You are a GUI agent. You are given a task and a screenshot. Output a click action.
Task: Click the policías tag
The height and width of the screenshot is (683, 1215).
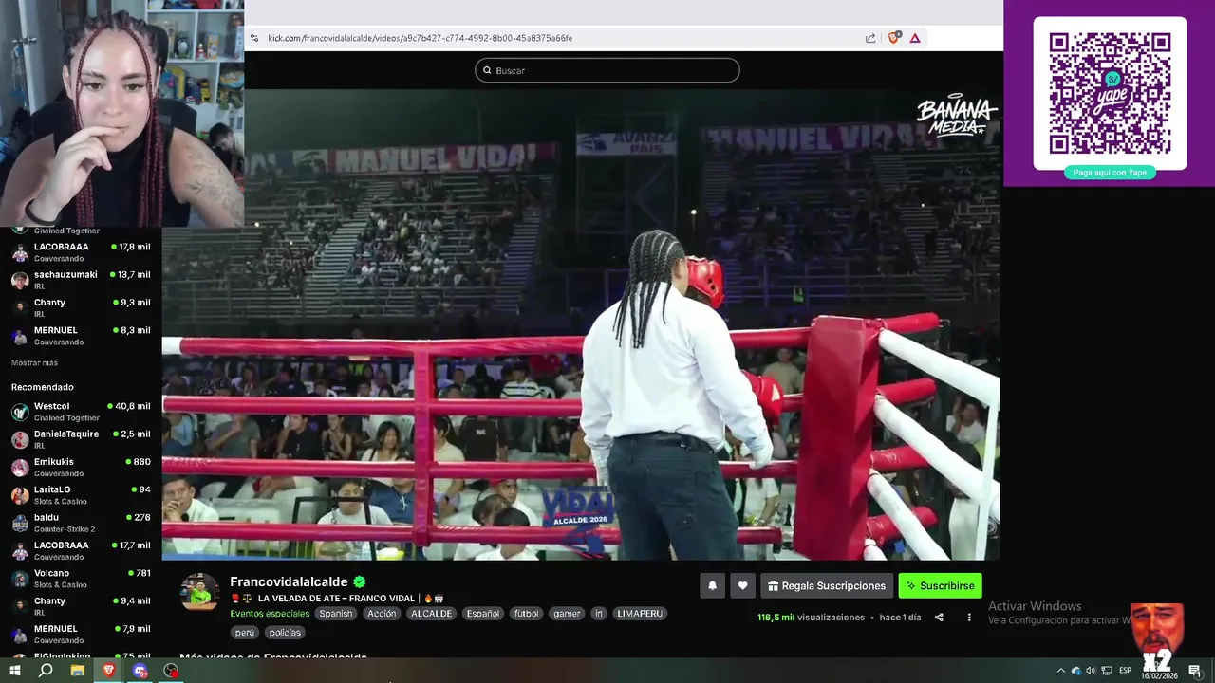pyautogui.click(x=285, y=633)
